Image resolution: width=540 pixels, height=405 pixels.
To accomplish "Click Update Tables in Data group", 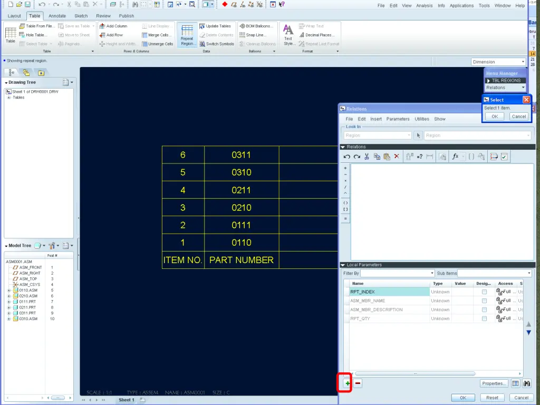I will [215, 26].
